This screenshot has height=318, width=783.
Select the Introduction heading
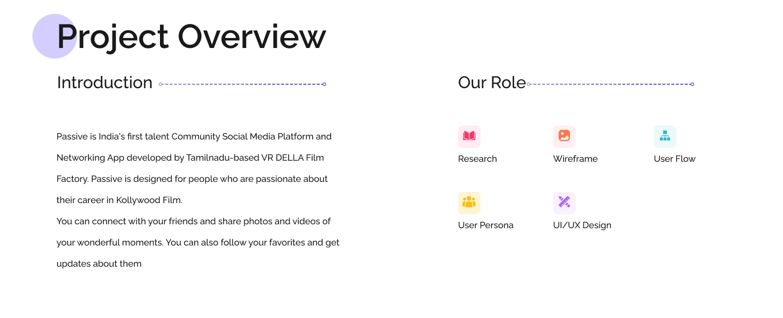click(x=105, y=83)
